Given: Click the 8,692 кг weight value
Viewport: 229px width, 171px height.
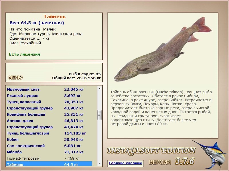Looking at the screenshot, I should coord(72,96).
